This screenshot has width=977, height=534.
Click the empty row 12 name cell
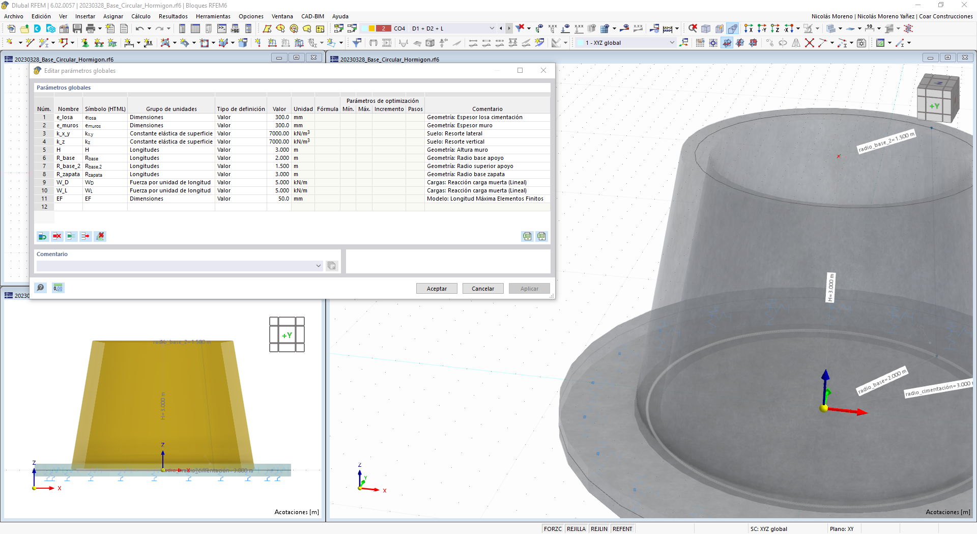pos(69,207)
